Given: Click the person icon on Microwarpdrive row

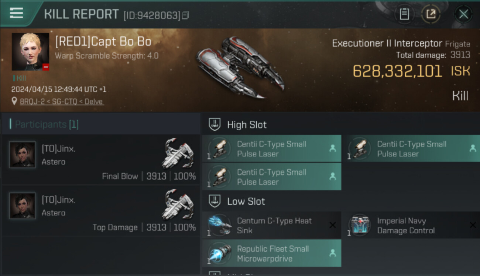Looking at the screenshot, I should pyautogui.click(x=332, y=253).
